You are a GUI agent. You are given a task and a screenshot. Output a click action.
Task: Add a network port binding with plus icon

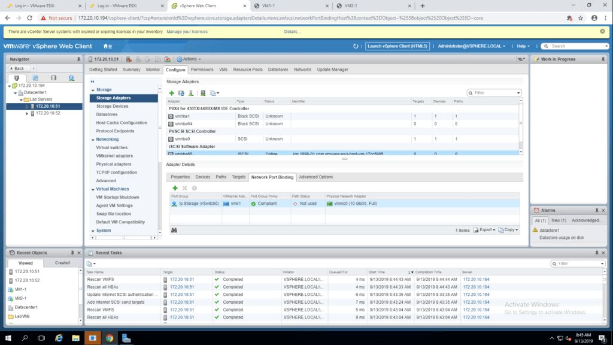175,188
